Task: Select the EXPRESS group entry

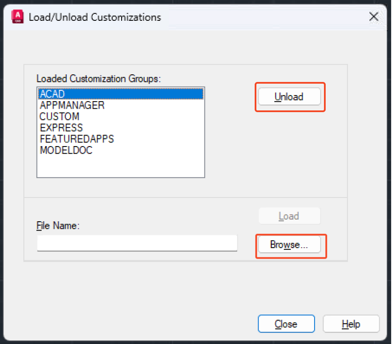Action: (x=61, y=128)
